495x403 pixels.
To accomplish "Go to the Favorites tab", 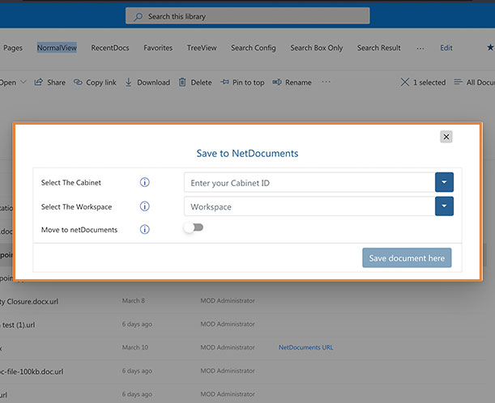I will pos(158,48).
